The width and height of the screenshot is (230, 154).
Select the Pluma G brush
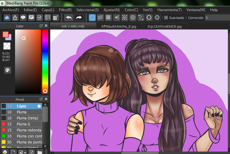click(21, 124)
